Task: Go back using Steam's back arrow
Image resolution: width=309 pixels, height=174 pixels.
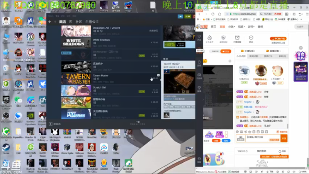Action: 50,22
